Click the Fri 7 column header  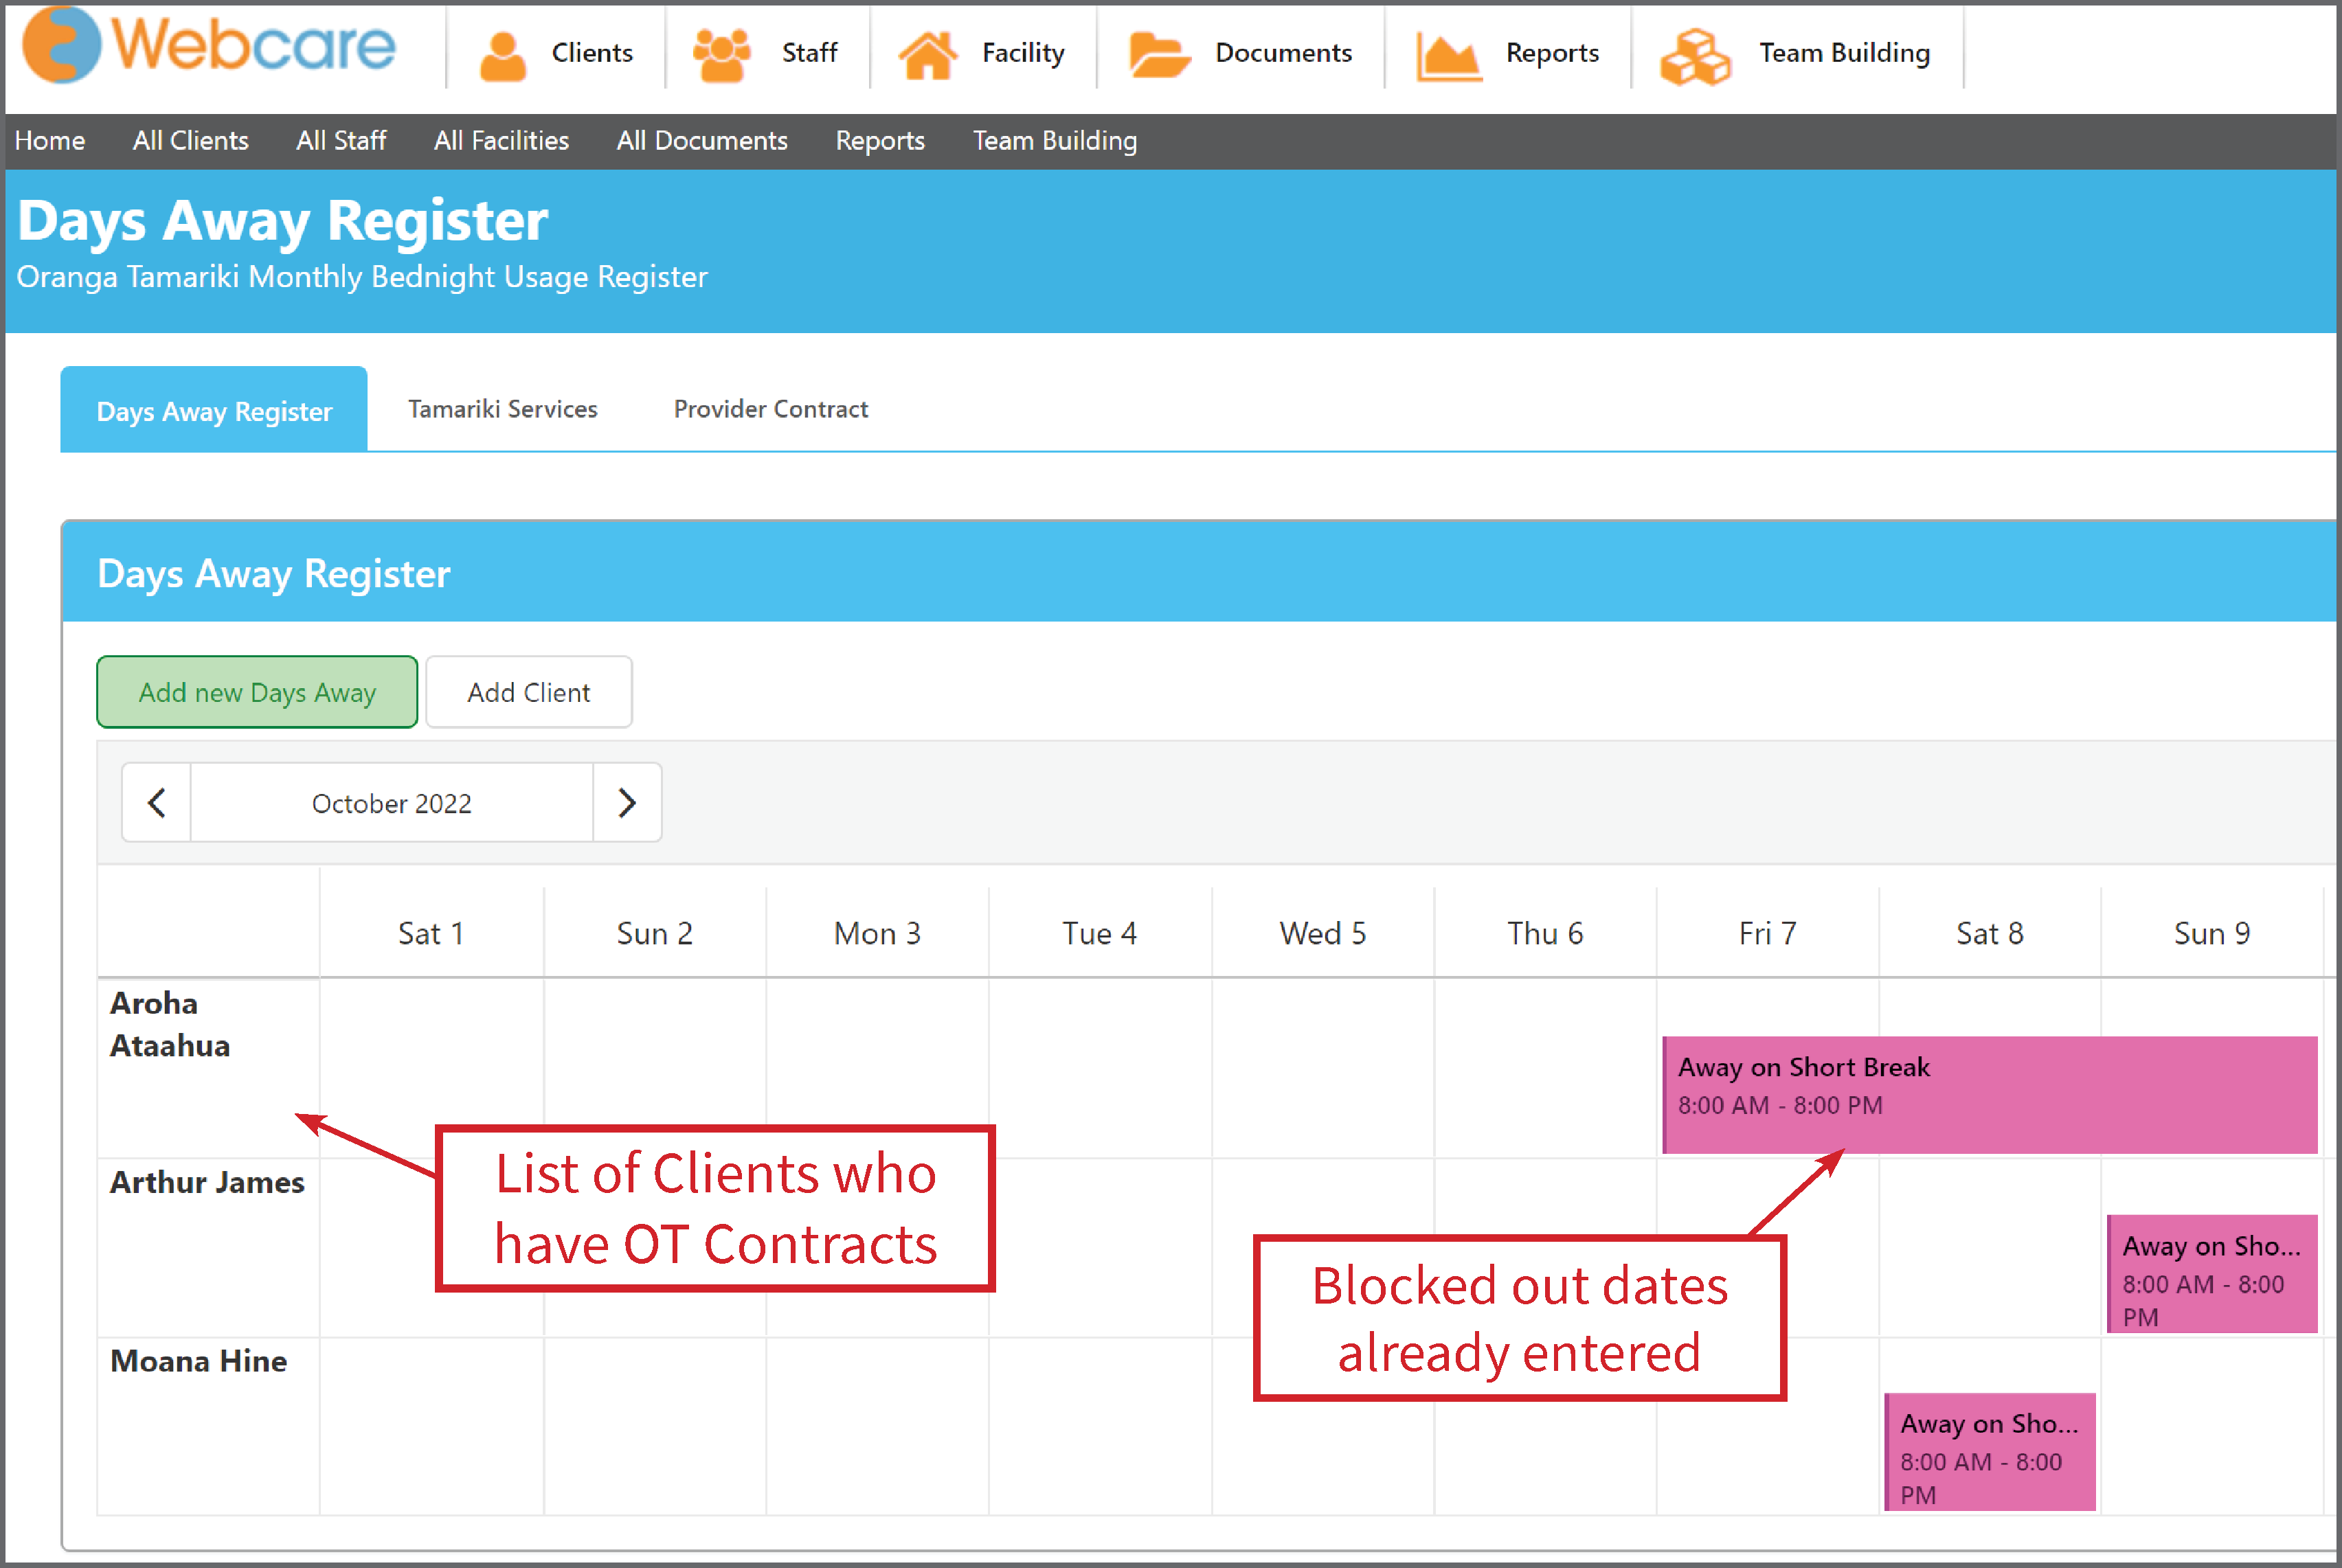tap(1767, 933)
